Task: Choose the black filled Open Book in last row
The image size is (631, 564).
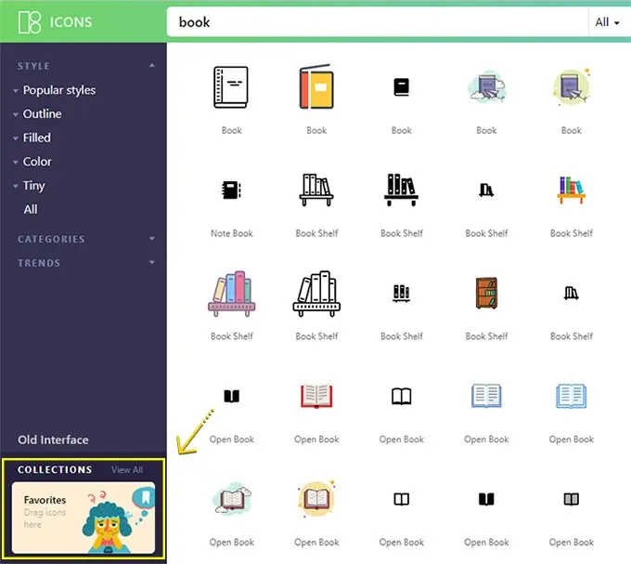Action: [x=486, y=499]
